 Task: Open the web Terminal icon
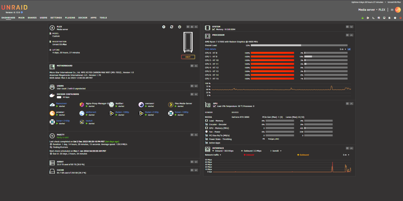tap(373, 18)
